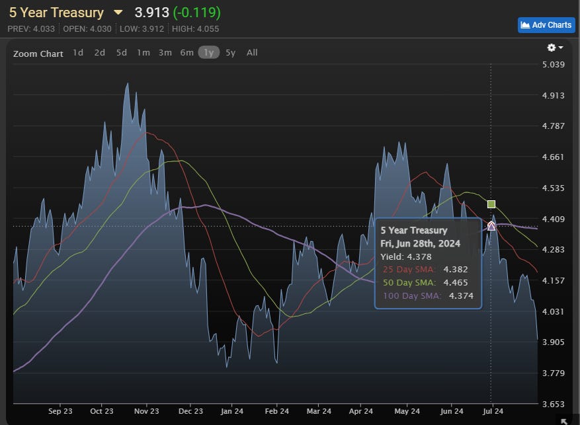Click the 50 Day SMA tooltip value
Screen dimensions: 580x425
[x=456, y=283]
